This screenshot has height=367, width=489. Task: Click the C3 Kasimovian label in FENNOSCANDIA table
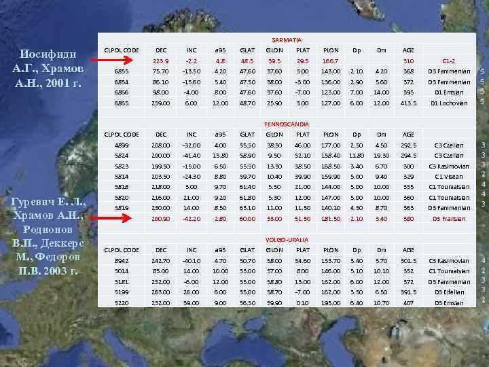(x=449, y=167)
